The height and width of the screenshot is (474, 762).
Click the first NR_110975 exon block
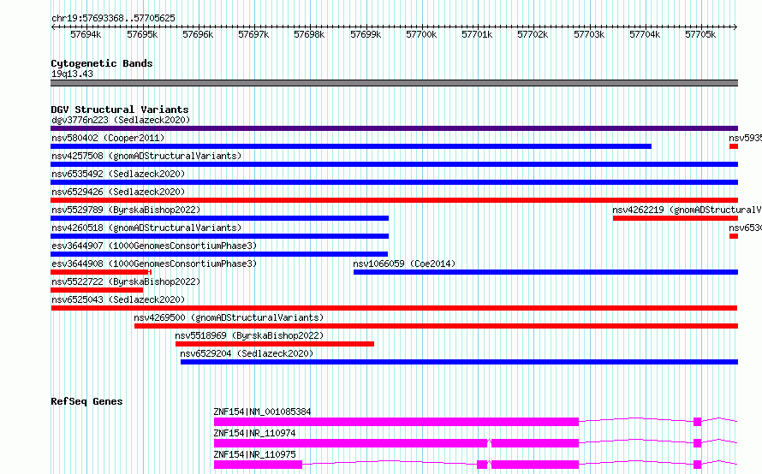click(258, 465)
